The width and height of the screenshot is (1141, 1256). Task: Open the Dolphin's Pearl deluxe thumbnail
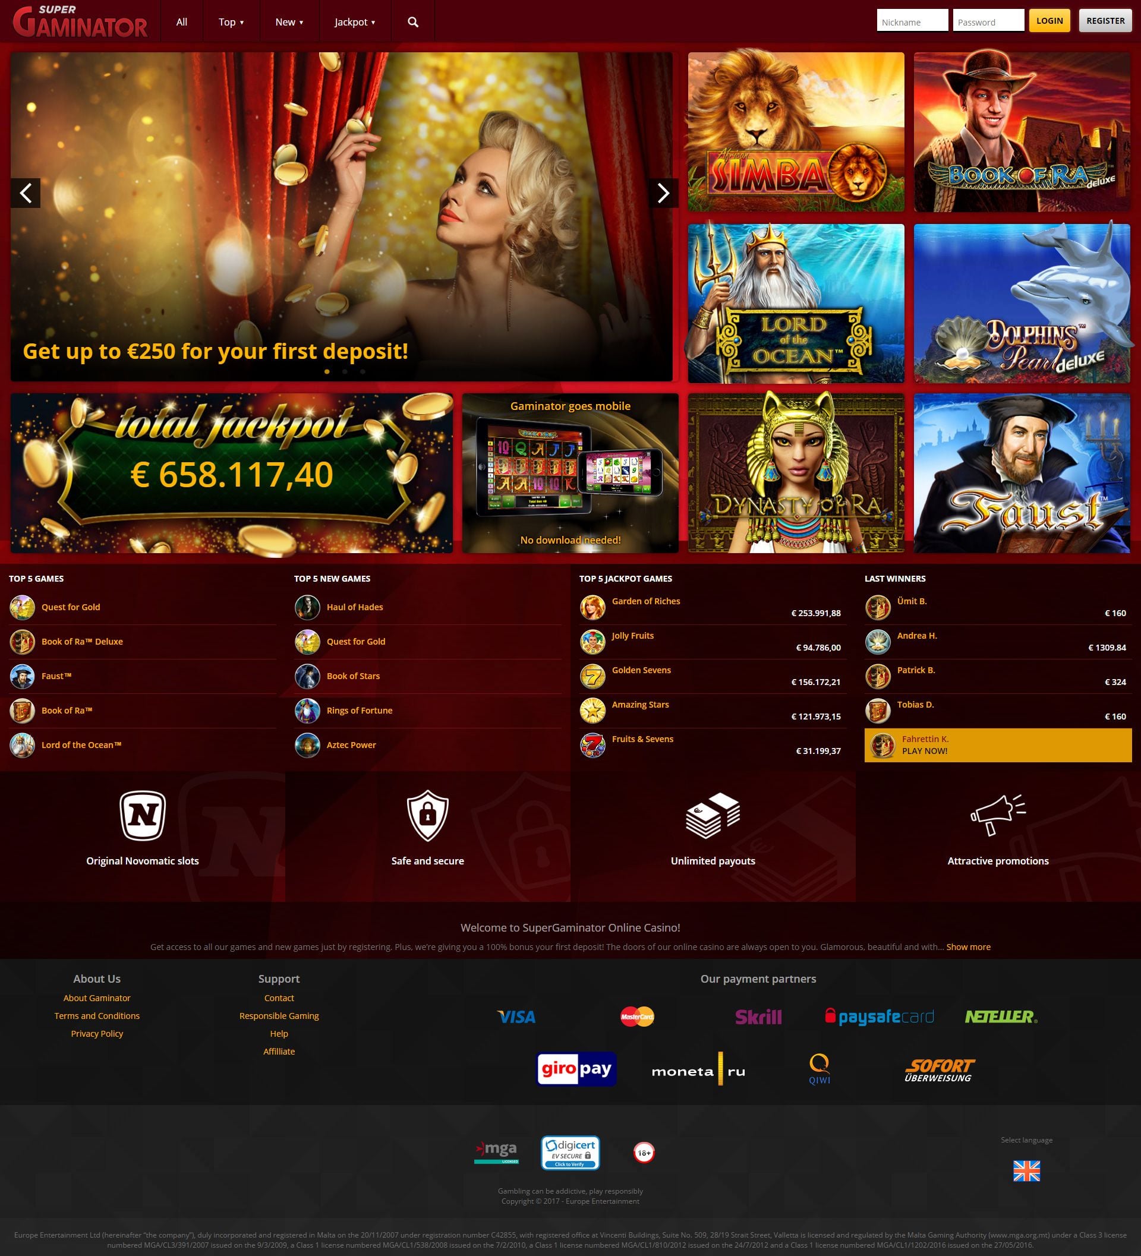click(x=1022, y=304)
